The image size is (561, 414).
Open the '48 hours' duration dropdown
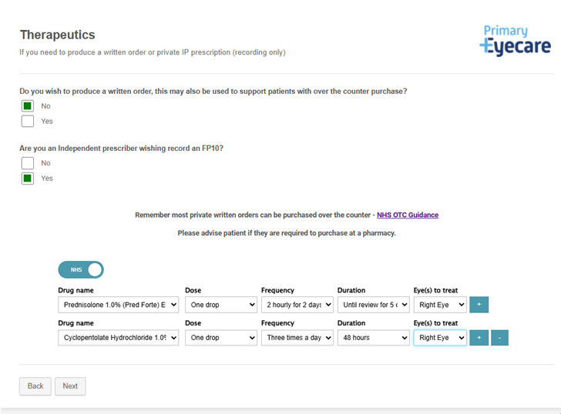(373, 338)
